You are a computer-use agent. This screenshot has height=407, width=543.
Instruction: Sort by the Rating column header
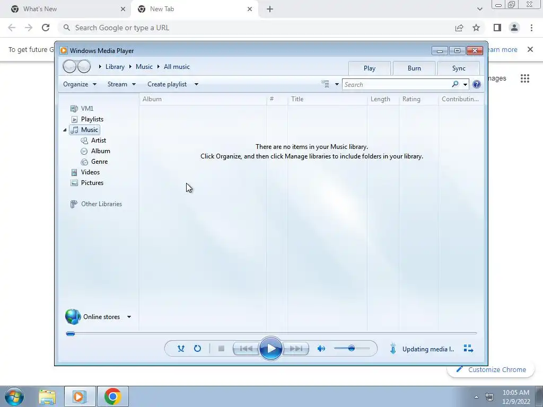click(419, 99)
